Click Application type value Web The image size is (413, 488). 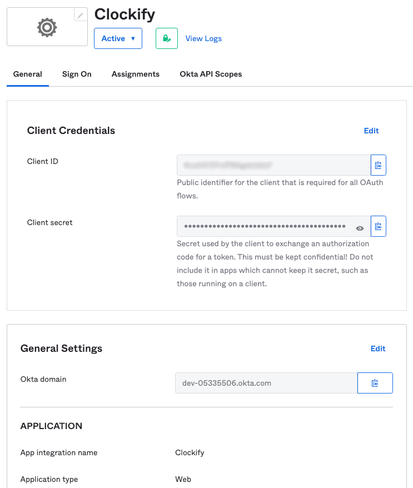pos(183,479)
